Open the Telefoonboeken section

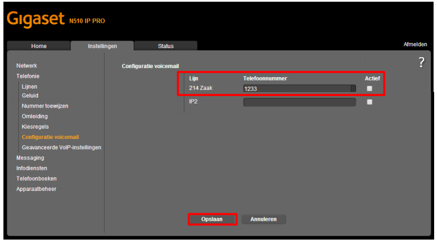[36, 178]
